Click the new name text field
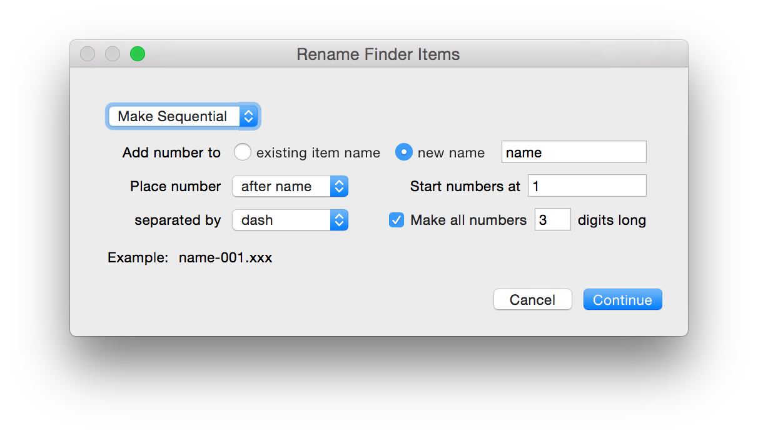 click(574, 152)
